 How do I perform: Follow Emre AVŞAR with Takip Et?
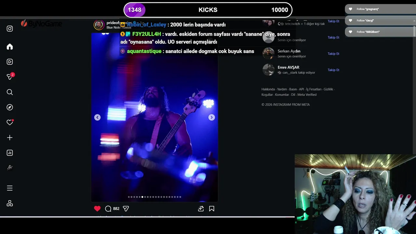click(x=333, y=70)
